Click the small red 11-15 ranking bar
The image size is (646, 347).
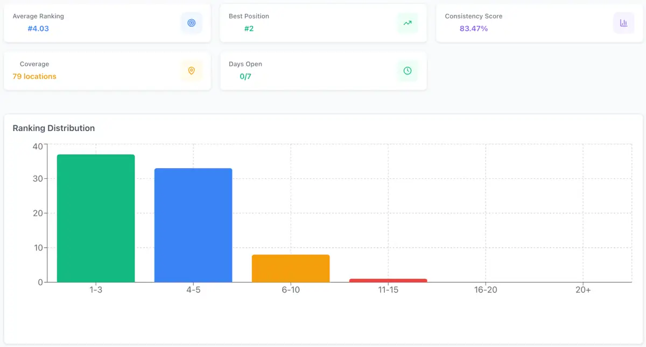click(x=388, y=280)
